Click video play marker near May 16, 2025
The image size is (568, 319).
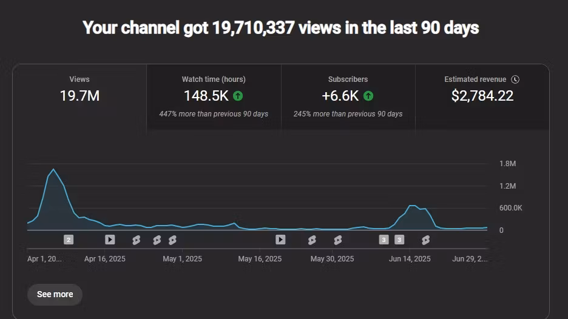280,240
